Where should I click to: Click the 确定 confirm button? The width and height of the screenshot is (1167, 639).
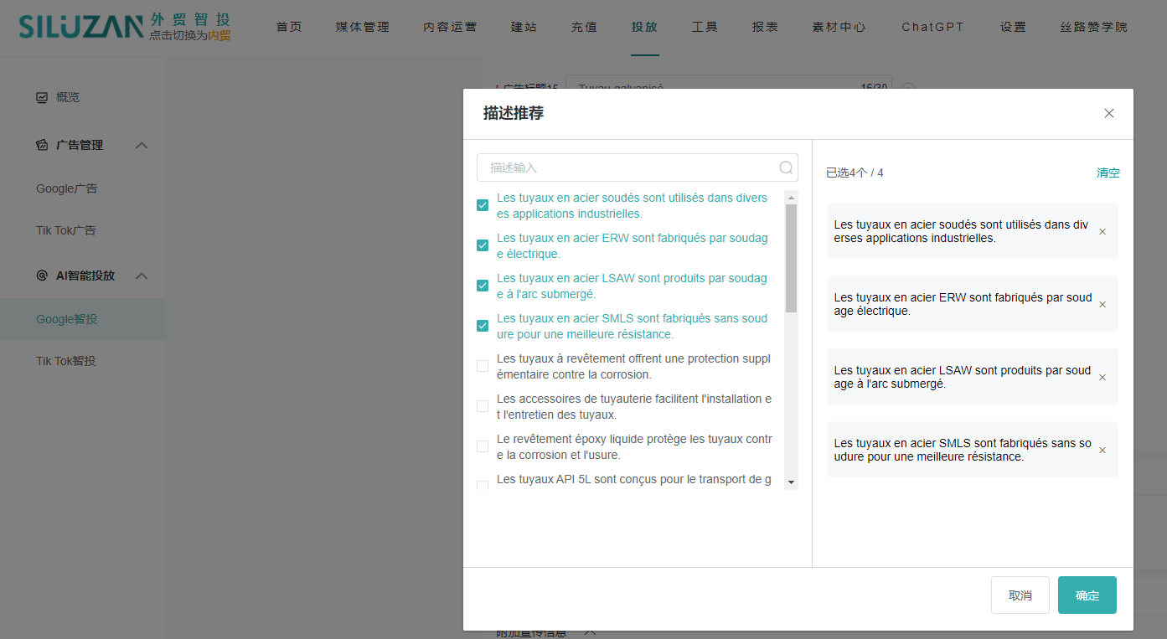pyautogui.click(x=1087, y=595)
